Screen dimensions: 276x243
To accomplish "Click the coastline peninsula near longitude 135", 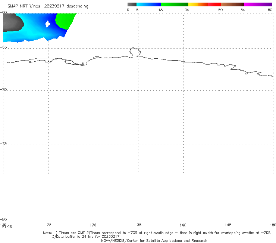I will (x=135, y=52).
